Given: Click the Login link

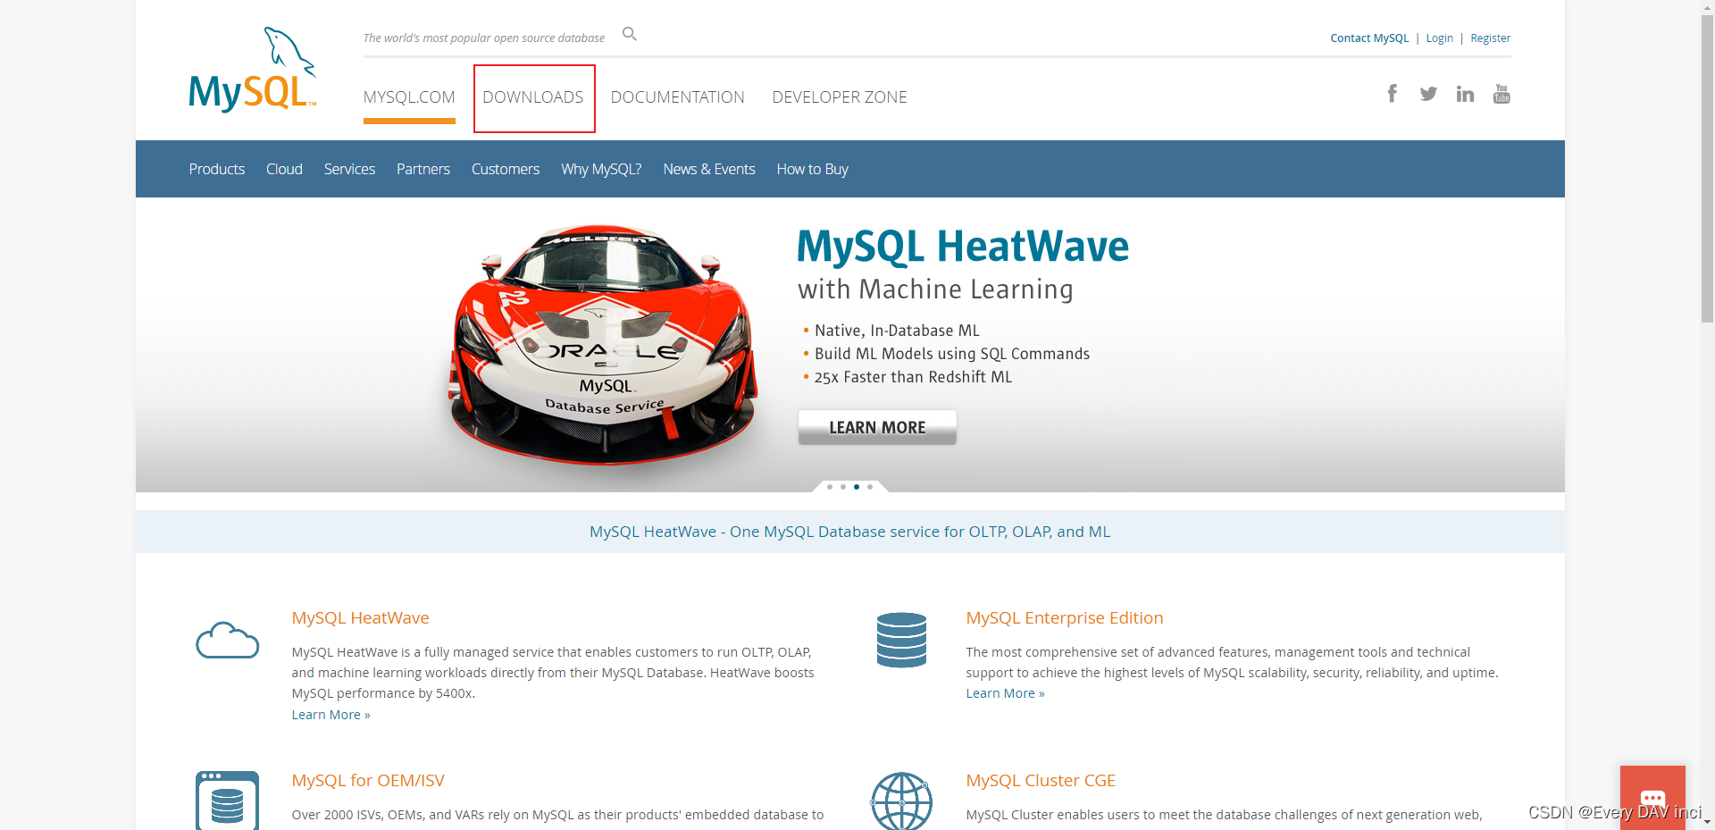Looking at the screenshot, I should pos(1439,38).
